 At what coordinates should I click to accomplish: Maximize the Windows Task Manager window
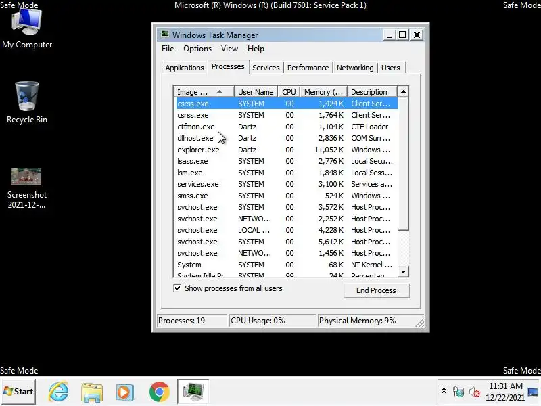[x=402, y=35]
